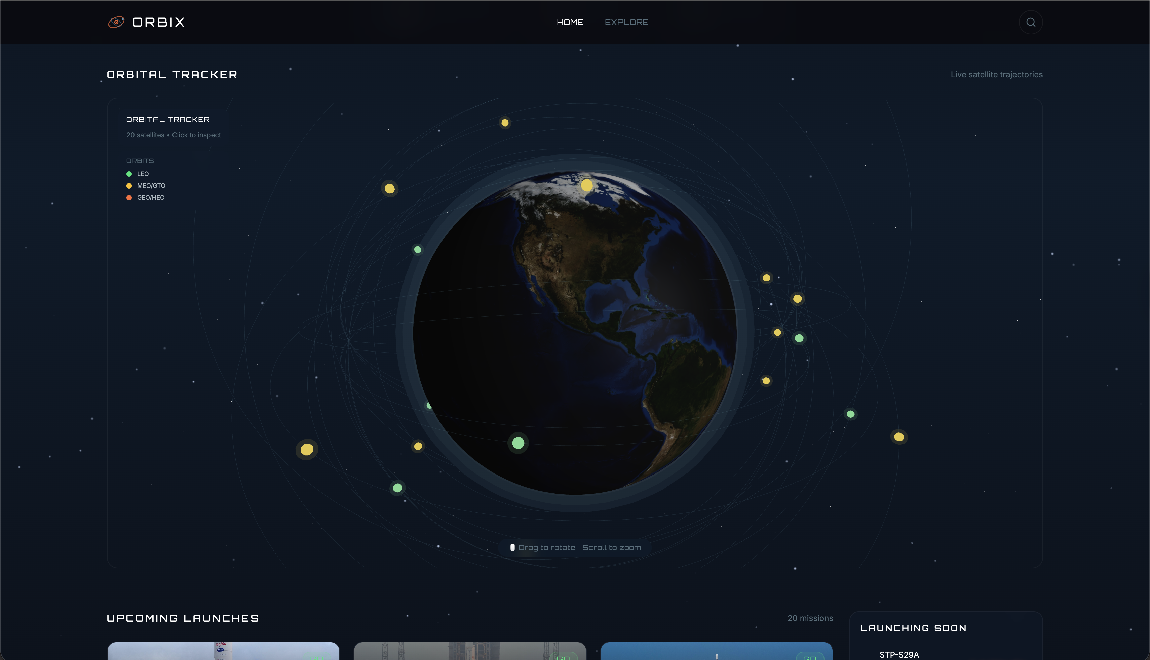This screenshot has width=1150, height=660.
Task: Toggle the GEO/HEO orbit legend entry
Action: pos(150,197)
